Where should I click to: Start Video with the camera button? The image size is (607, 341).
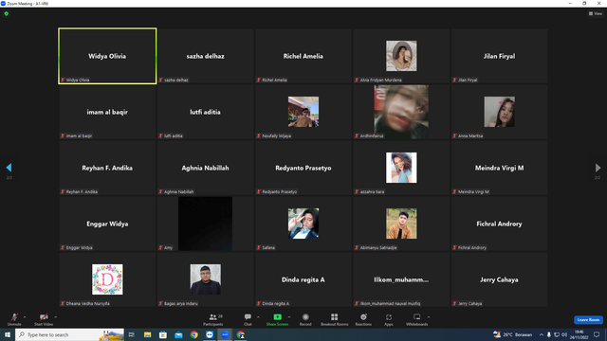(44, 319)
